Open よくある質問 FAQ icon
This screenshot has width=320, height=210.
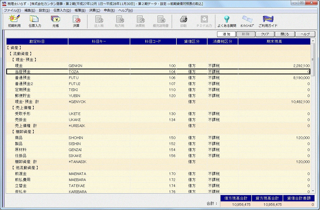point(227,21)
